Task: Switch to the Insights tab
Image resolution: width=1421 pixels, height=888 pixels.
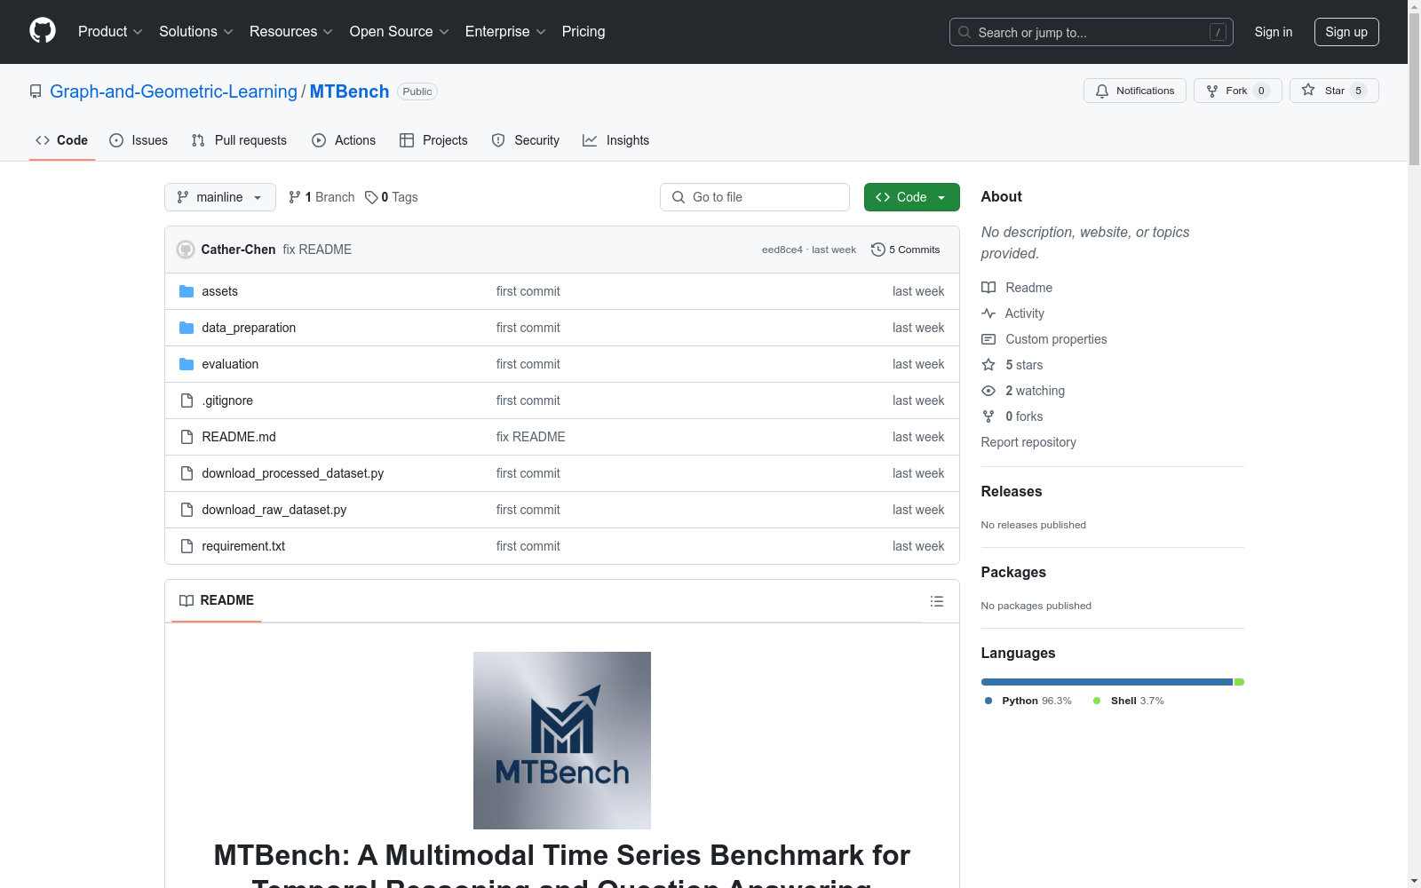Action: click(615, 140)
